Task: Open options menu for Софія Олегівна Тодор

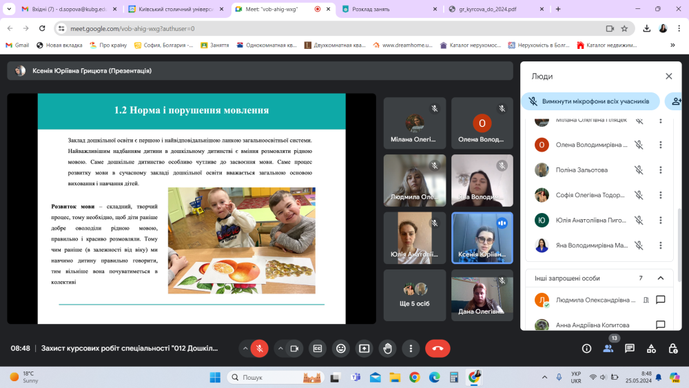Action: (661, 195)
